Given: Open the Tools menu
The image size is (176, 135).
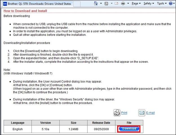Looking at the screenshot, I should pyautogui.click(x=161, y=4).
